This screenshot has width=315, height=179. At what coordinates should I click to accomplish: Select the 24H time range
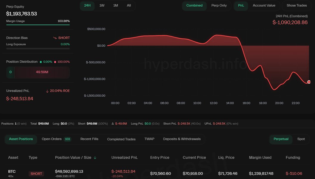pos(87,6)
